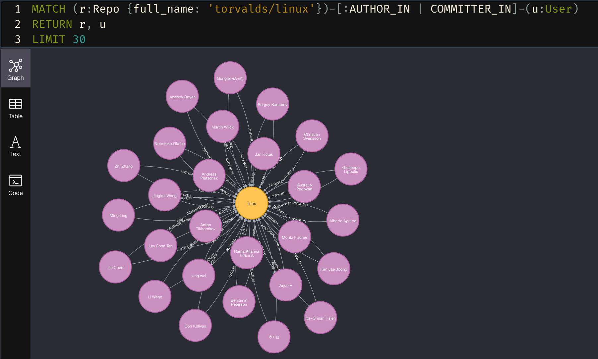This screenshot has height=359, width=598.
Task: Select the 추지호 user node
Action: click(x=274, y=337)
